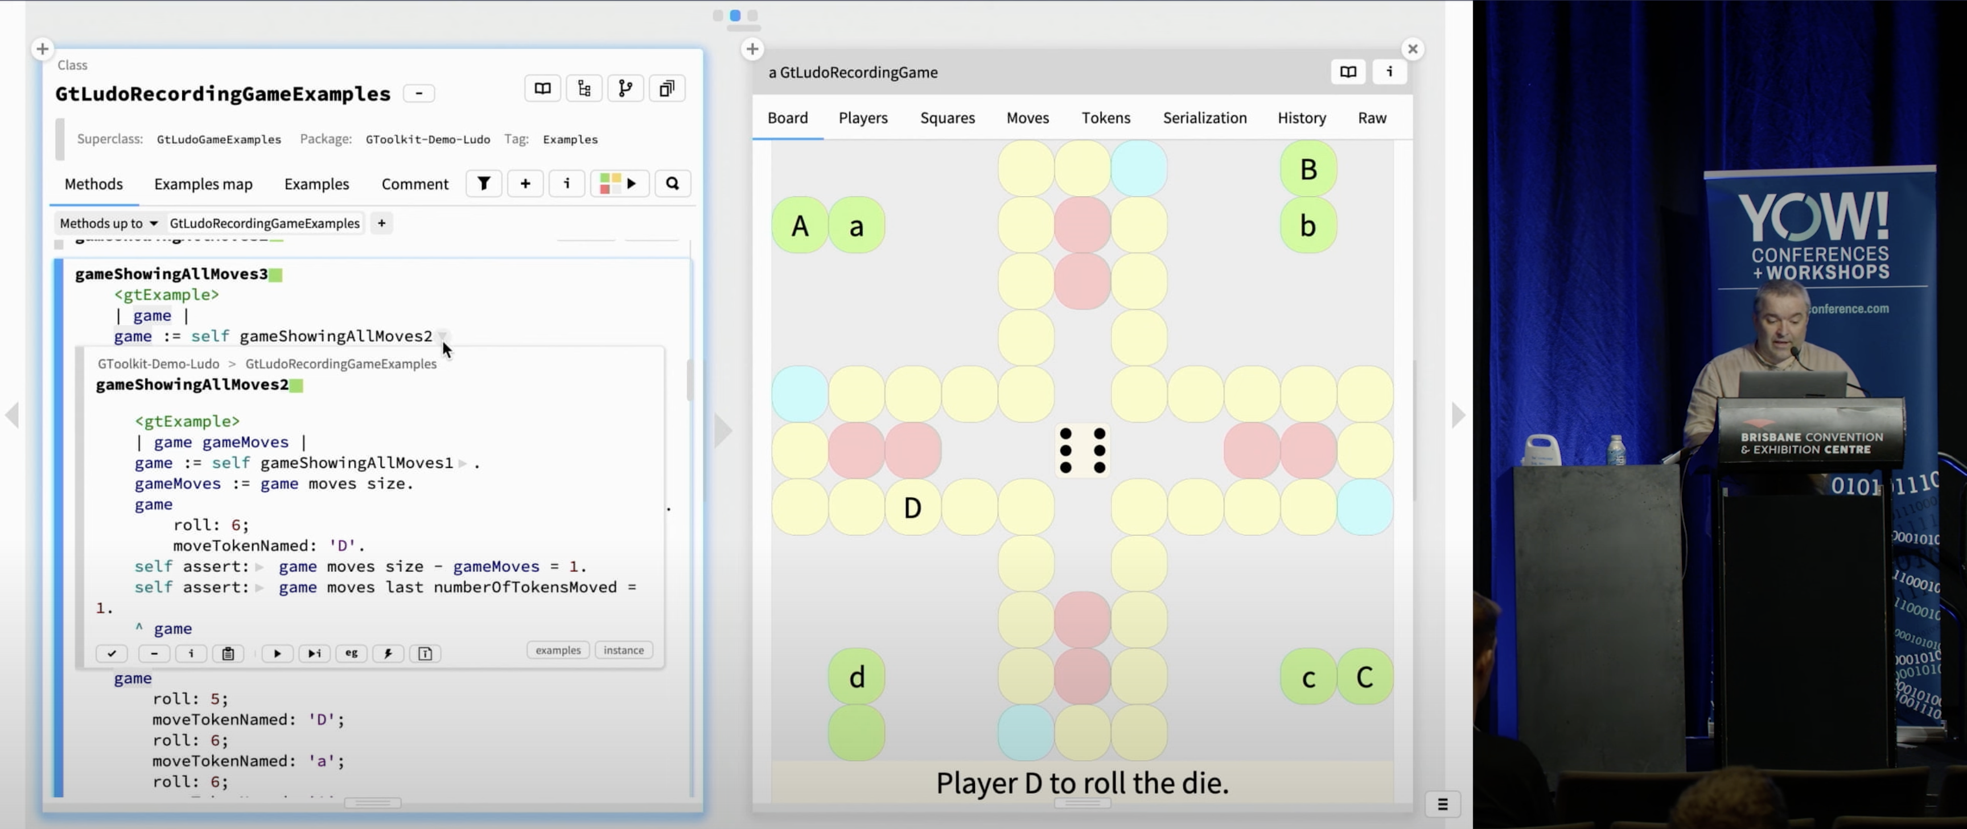Click GtLudoRecordingGameExamples filter field

(264, 223)
